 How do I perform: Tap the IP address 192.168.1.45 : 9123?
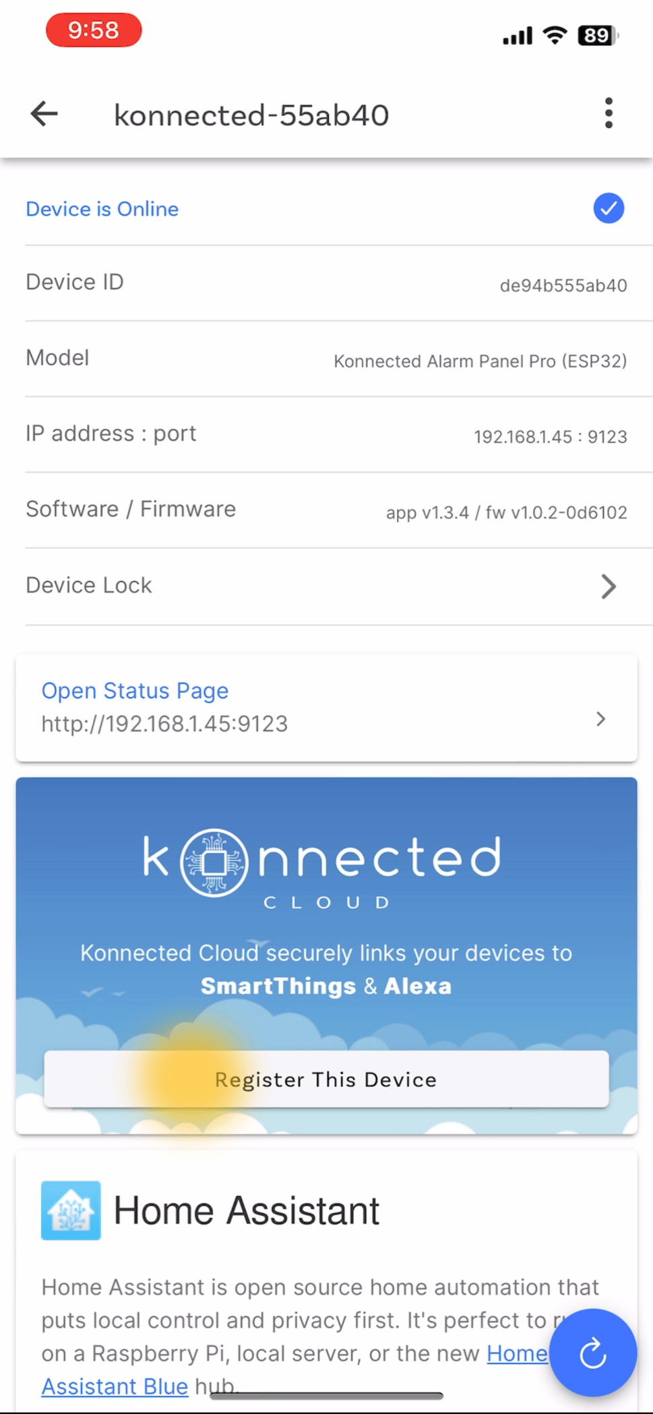click(x=550, y=436)
